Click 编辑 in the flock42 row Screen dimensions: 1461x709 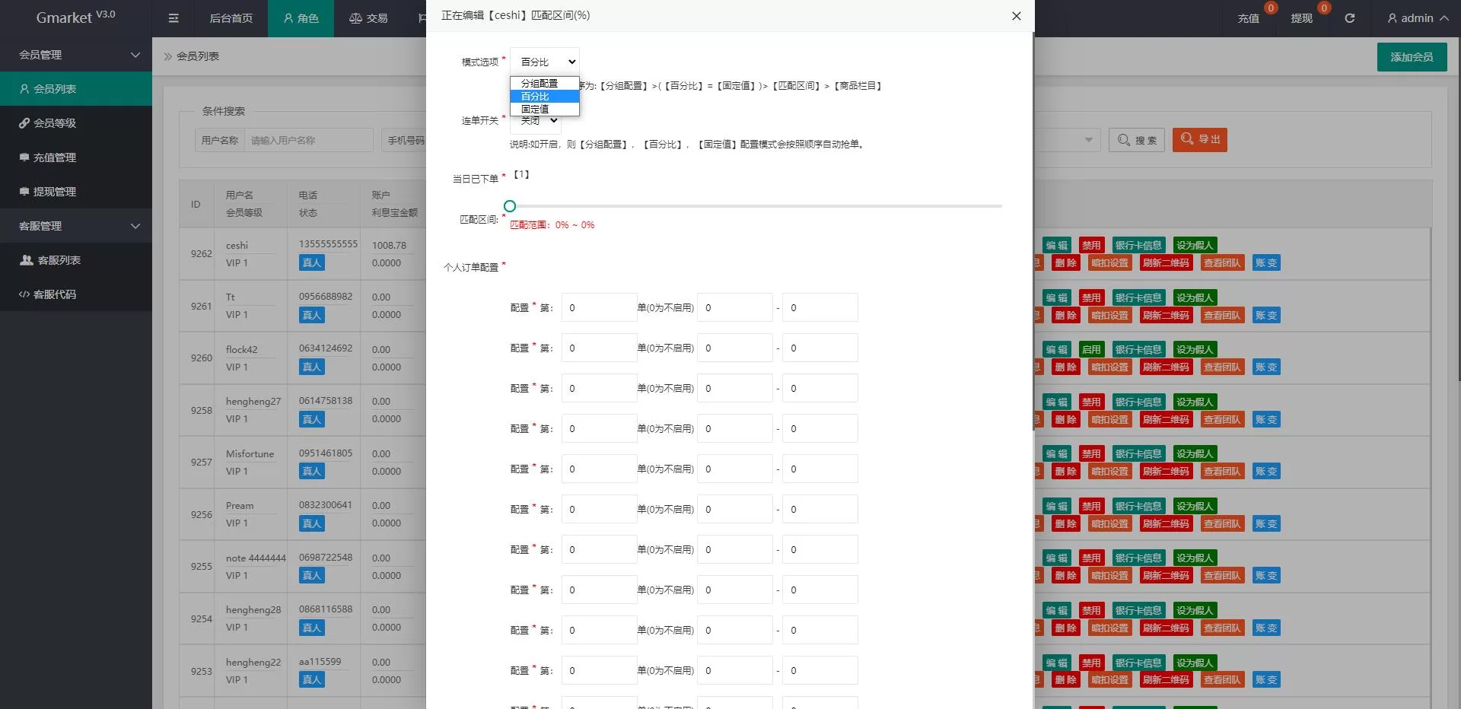click(1056, 349)
